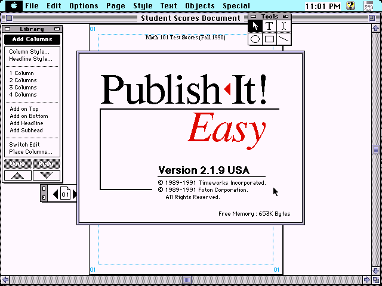This screenshot has height=286, width=382.
Task: Open the Text menu
Action: tap(168, 5)
